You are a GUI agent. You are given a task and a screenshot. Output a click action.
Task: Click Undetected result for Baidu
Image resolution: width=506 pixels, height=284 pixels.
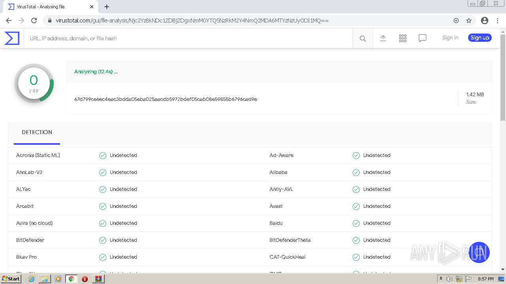(x=377, y=223)
